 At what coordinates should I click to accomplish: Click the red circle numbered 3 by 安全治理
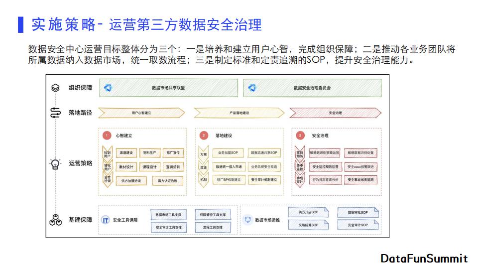pos(300,135)
